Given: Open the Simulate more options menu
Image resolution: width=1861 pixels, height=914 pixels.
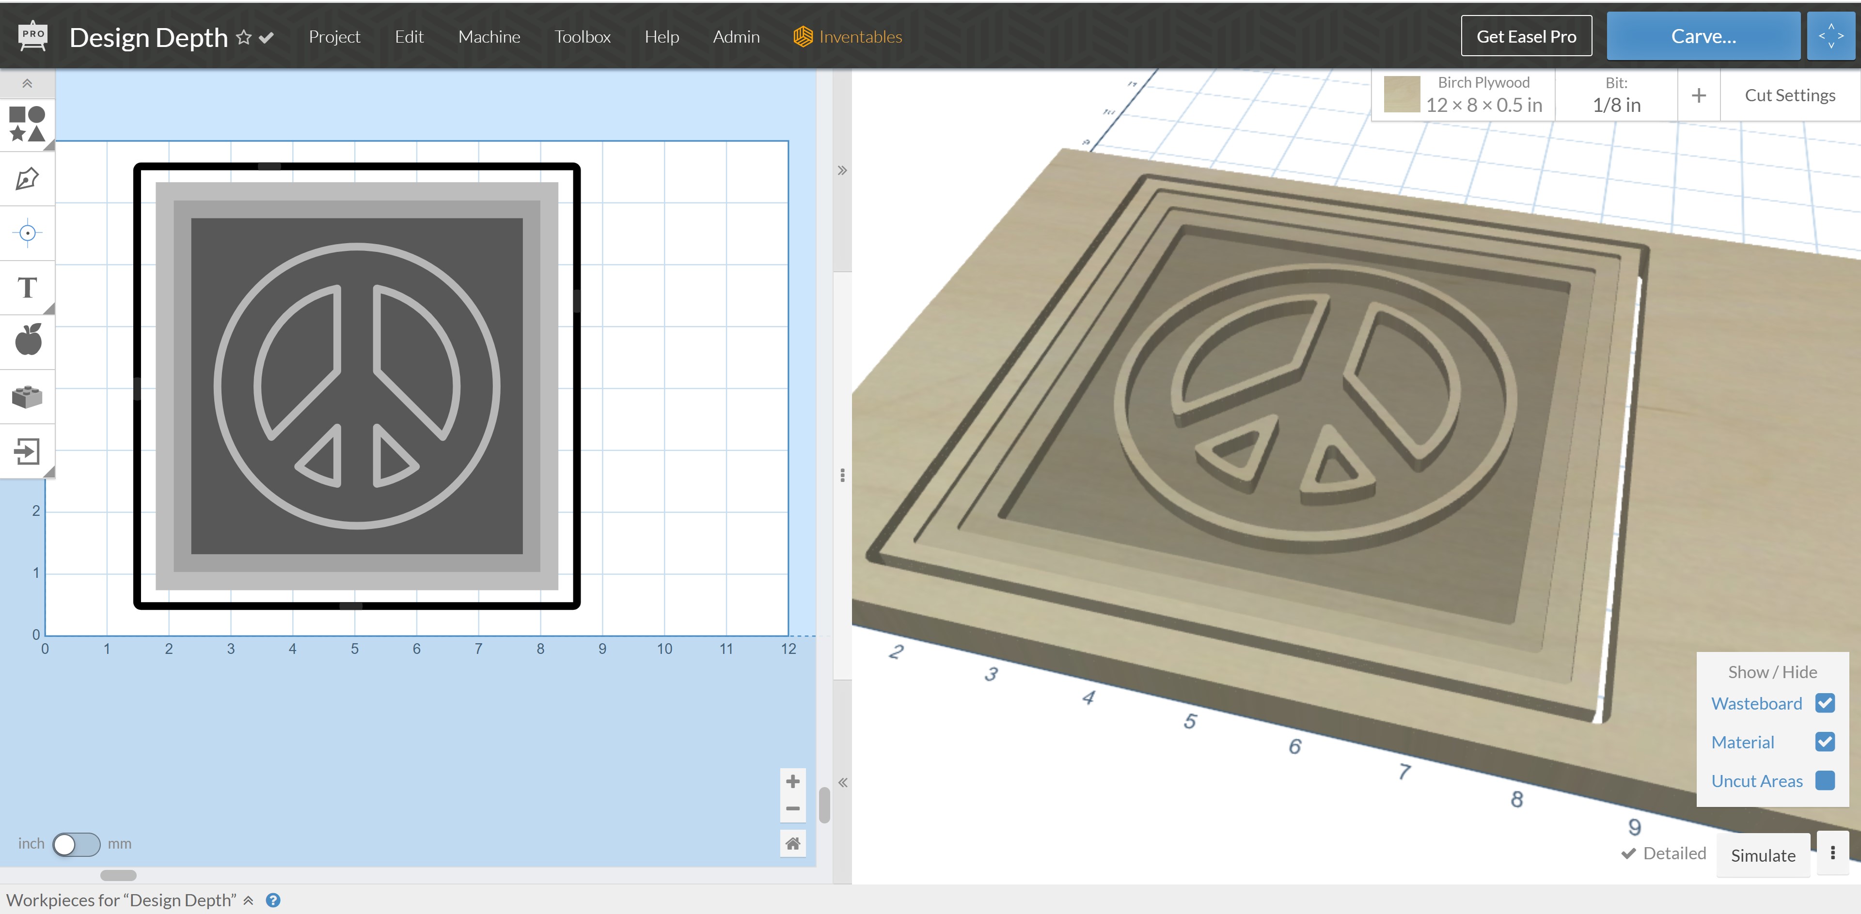Looking at the screenshot, I should click(1833, 853).
